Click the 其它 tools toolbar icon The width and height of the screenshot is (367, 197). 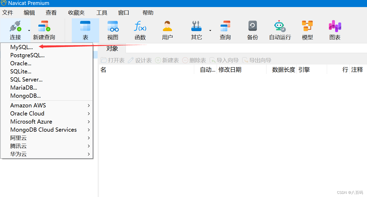[x=196, y=26]
